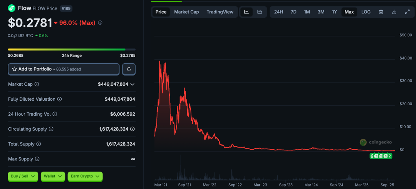Expand chart to fullscreen
This screenshot has height=189, width=416.
point(407,12)
